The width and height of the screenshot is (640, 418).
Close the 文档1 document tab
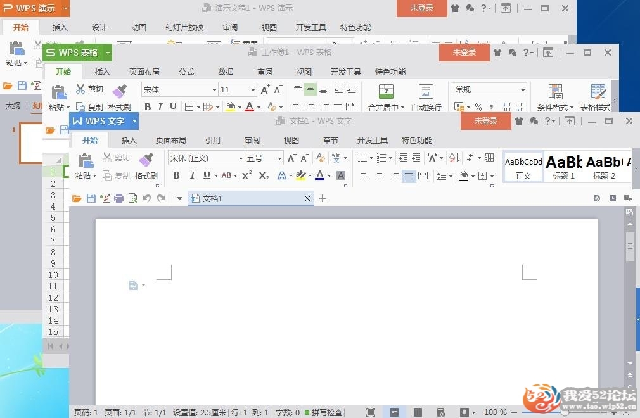tap(307, 199)
